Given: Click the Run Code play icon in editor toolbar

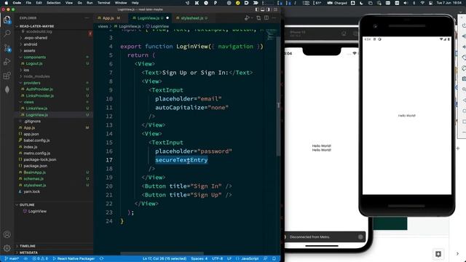Looking at the screenshot, I should tap(246, 18).
